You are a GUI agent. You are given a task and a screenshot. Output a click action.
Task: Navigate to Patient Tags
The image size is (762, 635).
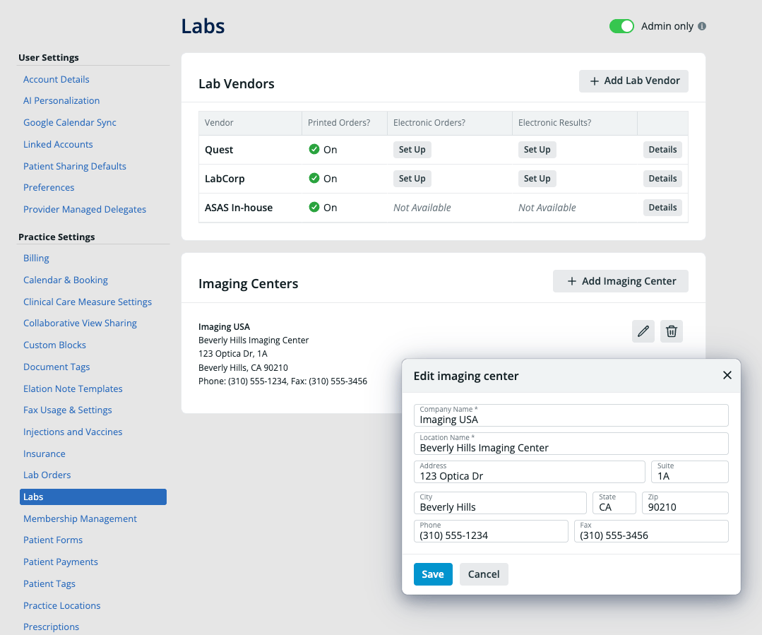pyautogui.click(x=49, y=584)
